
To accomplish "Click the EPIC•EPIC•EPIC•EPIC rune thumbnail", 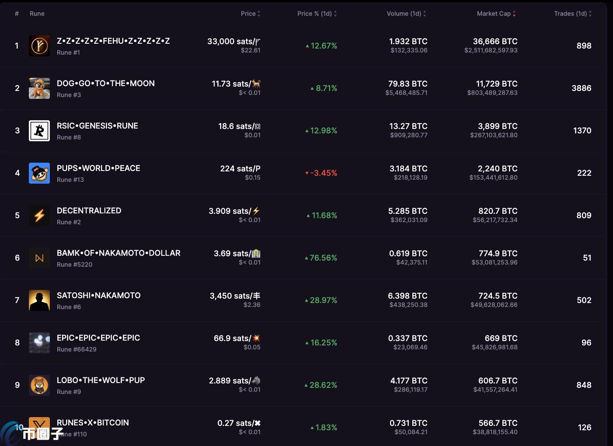I will 39,343.
